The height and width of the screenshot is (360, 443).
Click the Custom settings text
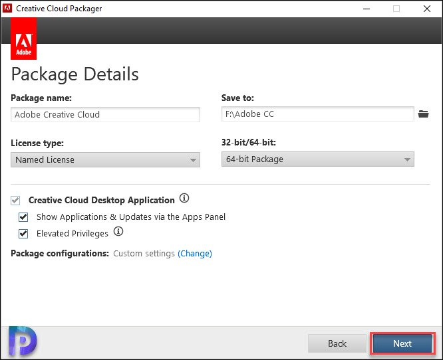(x=144, y=253)
